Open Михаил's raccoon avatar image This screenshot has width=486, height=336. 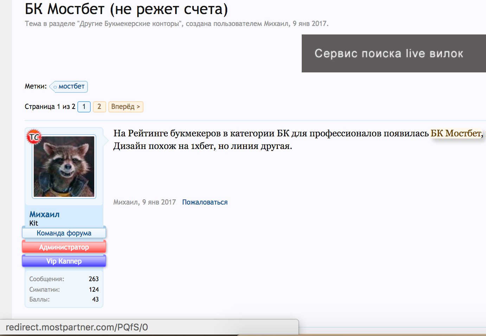tap(64, 167)
